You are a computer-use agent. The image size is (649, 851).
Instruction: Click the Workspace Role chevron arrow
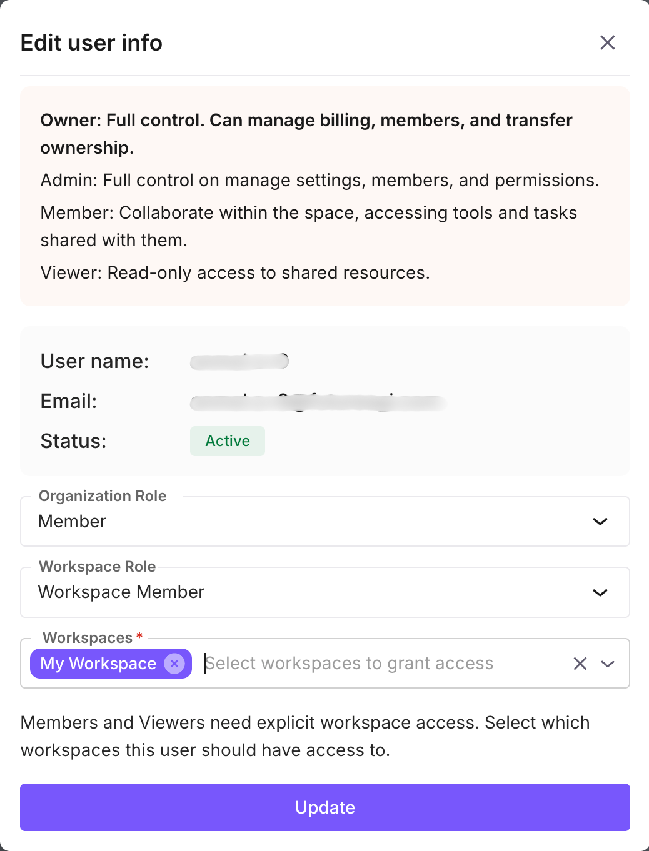pos(600,592)
